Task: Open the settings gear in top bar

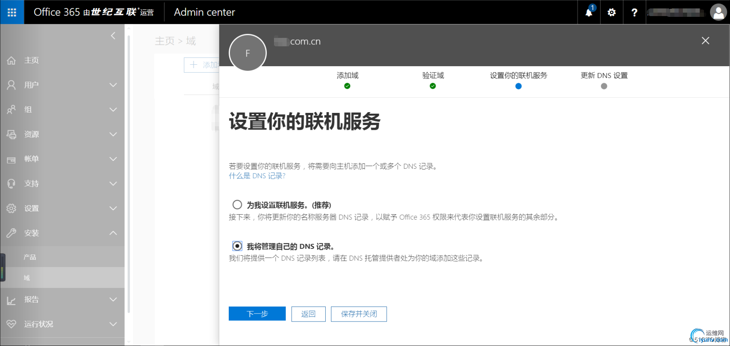Action: point(612,12)
